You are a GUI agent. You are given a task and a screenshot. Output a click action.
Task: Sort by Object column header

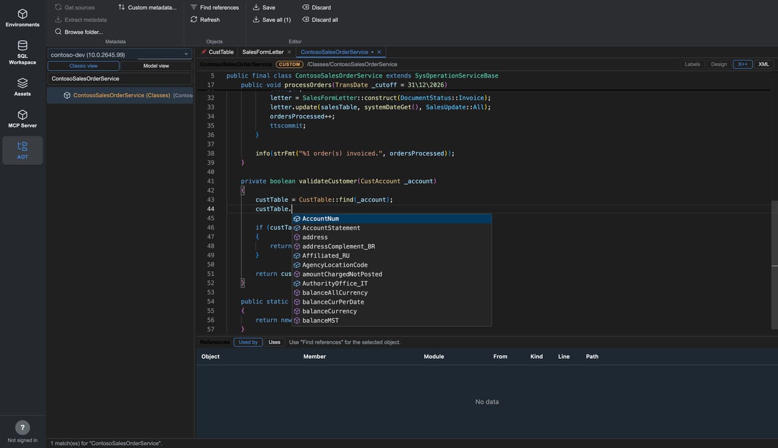coord(210,356)
